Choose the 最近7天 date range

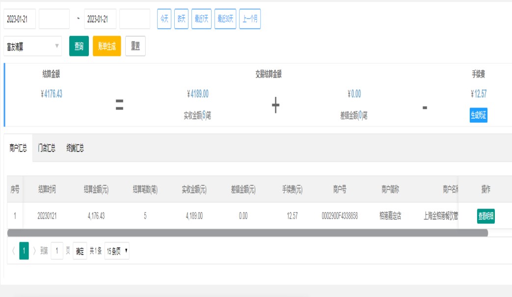point(201,19)
